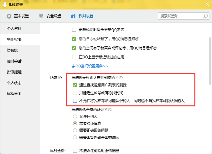
Task: Select 临时会话 in the sidebar
Action: (x=20, y=61)
